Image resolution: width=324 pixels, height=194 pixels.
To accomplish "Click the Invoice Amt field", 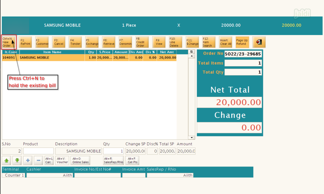I will coord(134,175).
